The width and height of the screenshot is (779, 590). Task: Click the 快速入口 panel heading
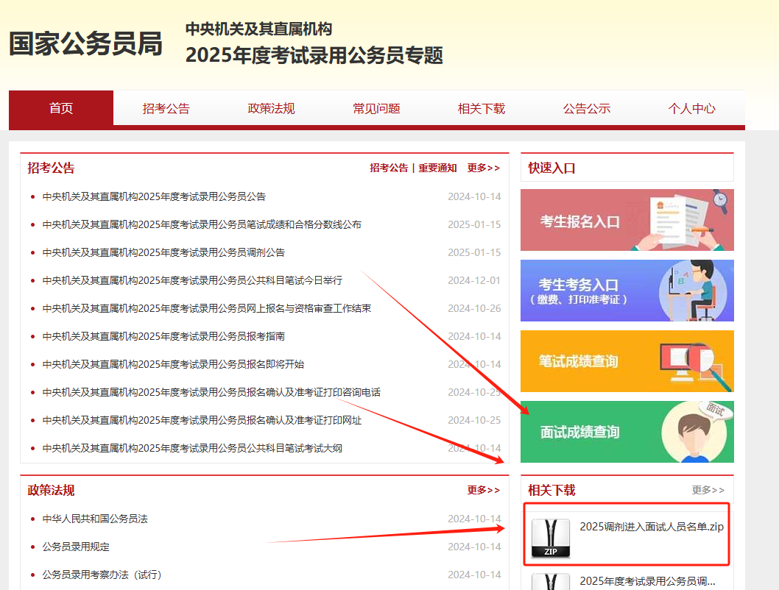pyautogui.click(x=551, y=168)
